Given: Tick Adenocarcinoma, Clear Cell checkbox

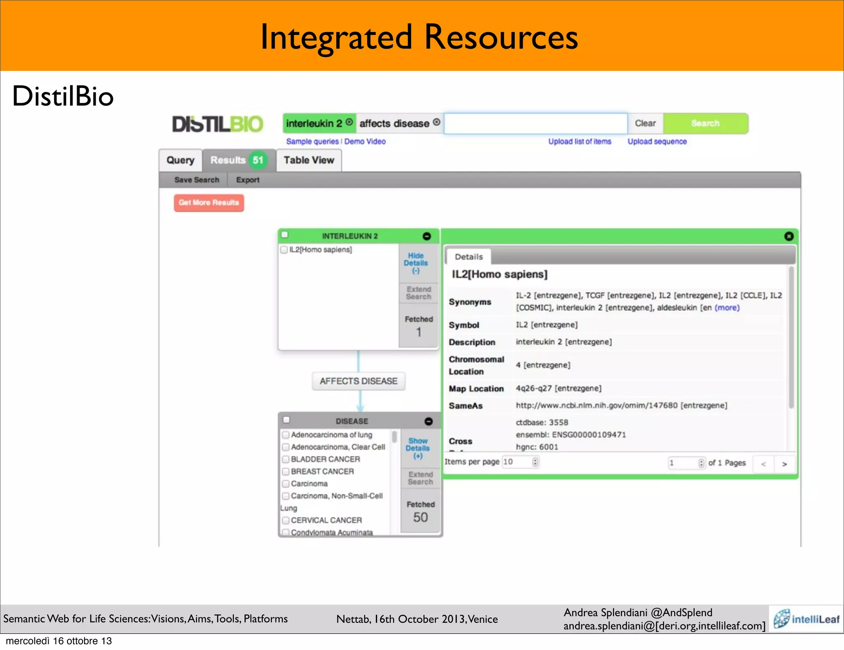Looking at the screenshot, I should point(286,447).
